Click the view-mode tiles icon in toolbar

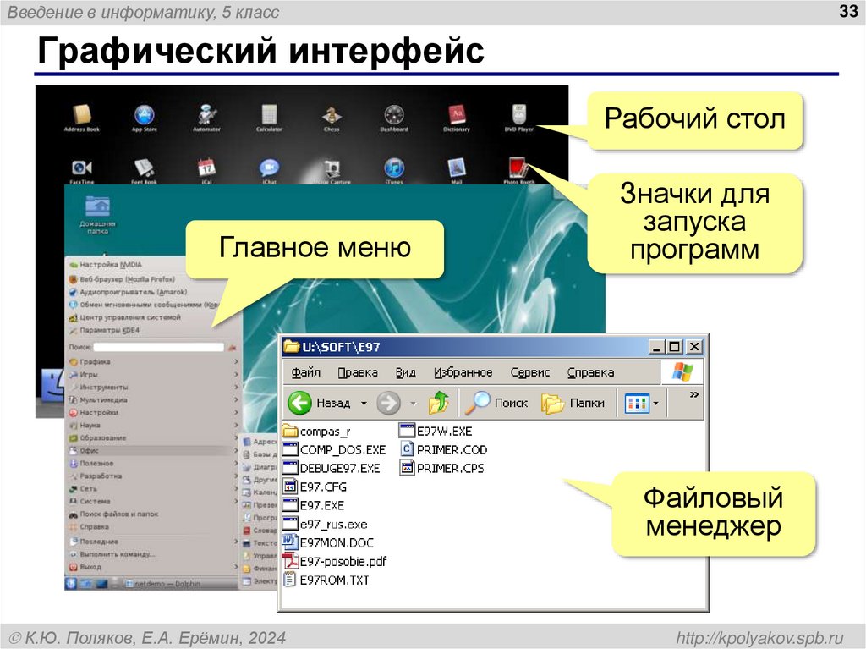point(637,403)
